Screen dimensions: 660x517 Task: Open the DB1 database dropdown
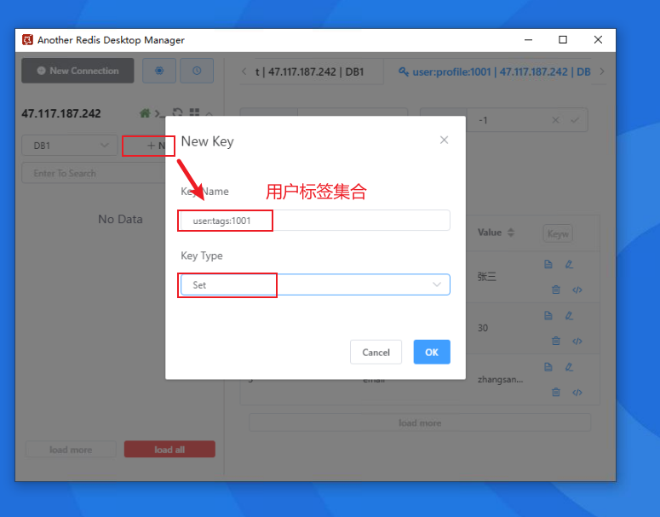point(70,146)
